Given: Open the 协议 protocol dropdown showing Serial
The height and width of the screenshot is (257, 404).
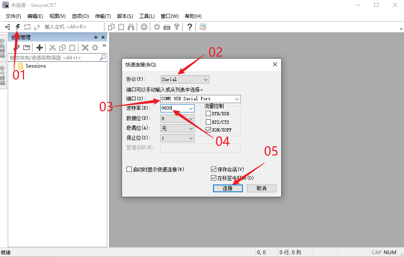Looking at the screenshot, I should click(185, 79).
